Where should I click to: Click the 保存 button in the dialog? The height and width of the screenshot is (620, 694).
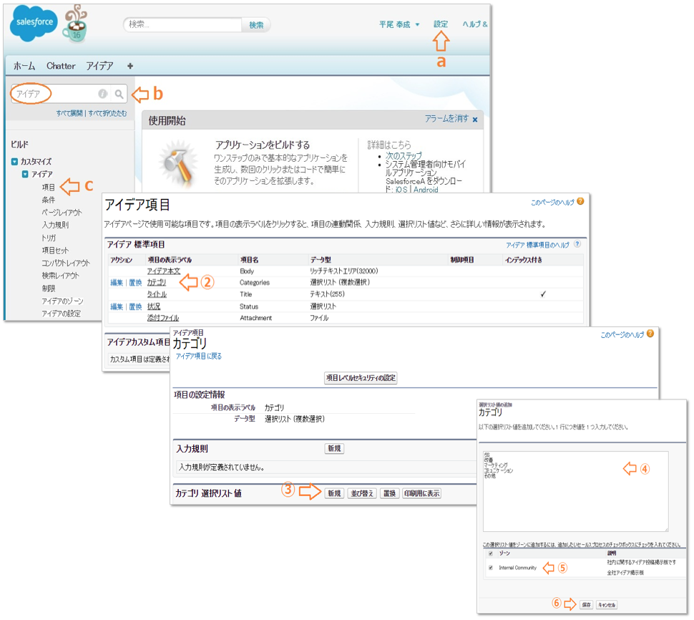(586, 604)
